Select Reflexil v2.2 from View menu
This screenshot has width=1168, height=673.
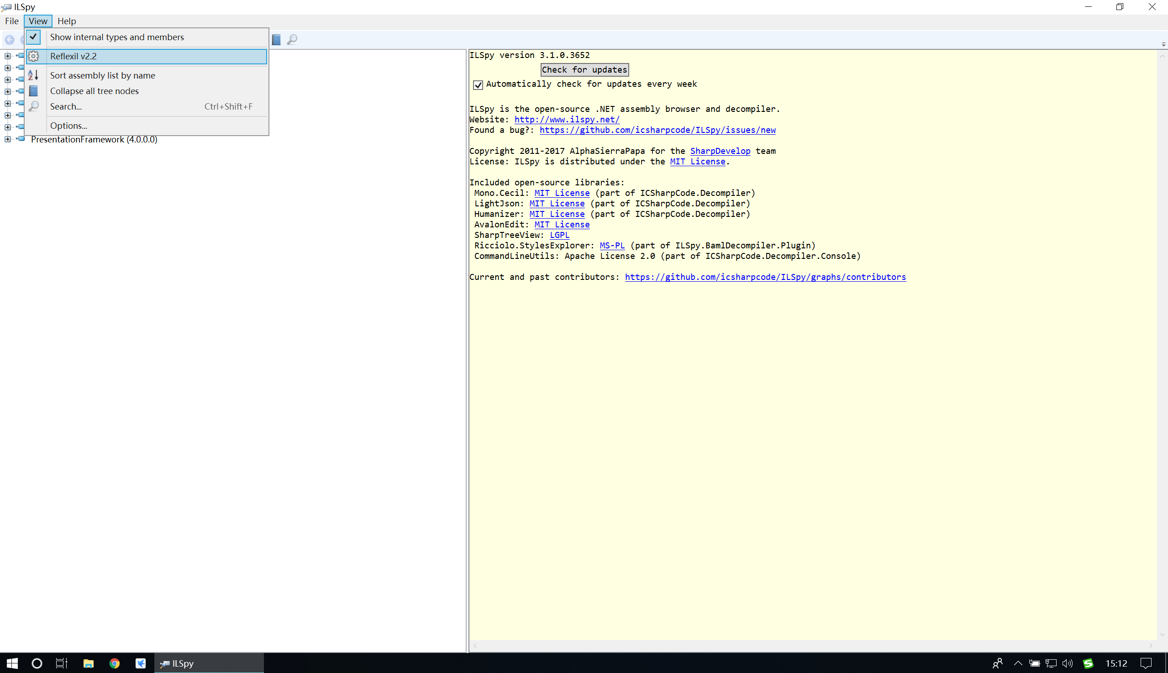pyautogui.click(x=147, y=57)
